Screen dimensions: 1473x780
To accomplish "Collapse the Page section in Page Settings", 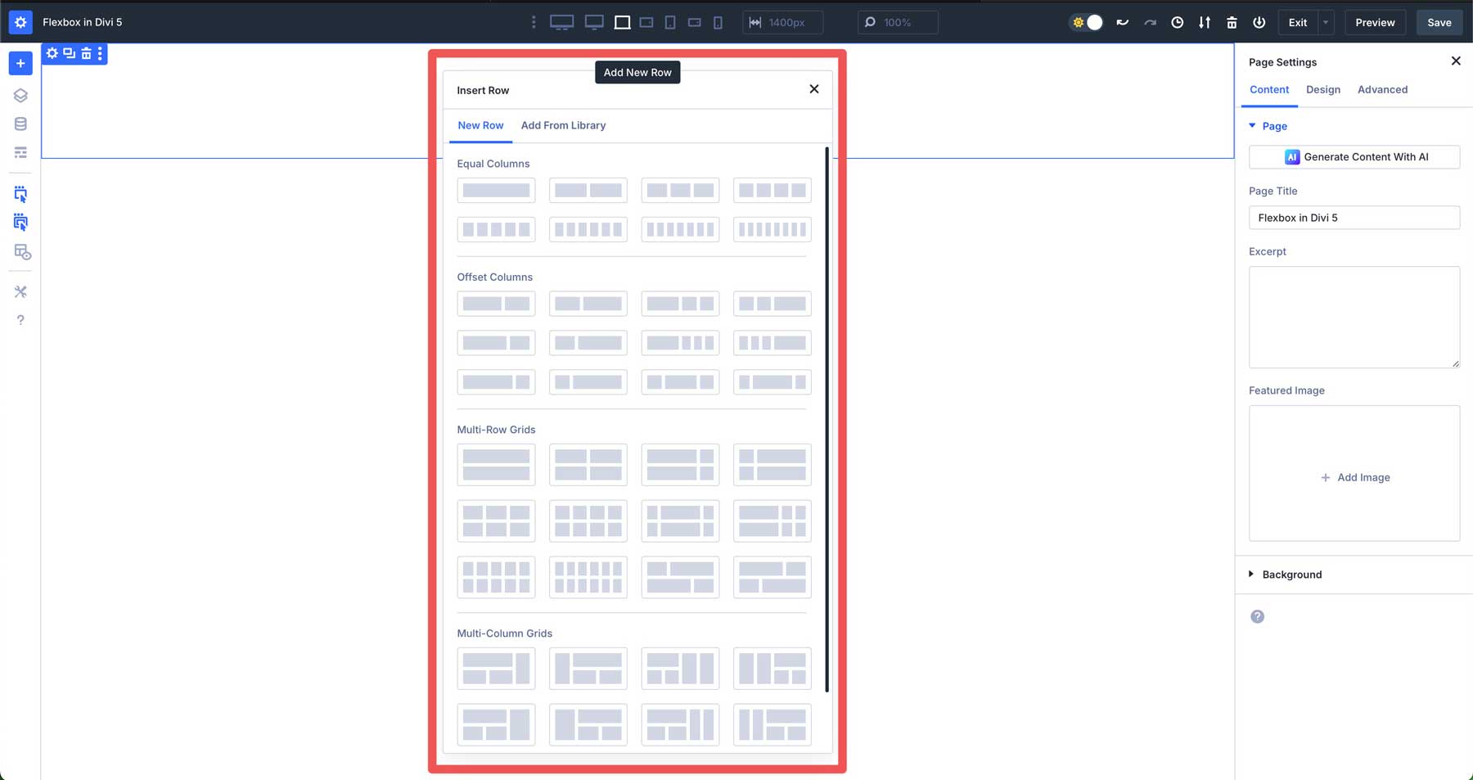I will [1252, 126].
